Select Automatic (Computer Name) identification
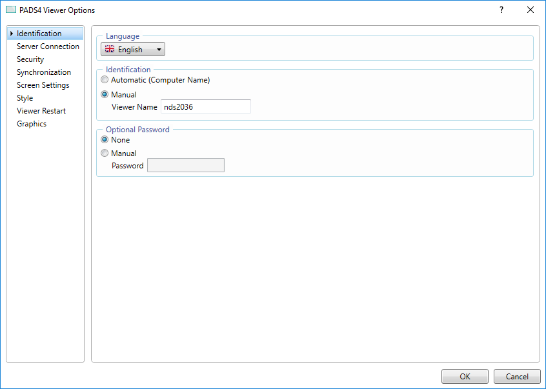The width and height of the screenshot is (546, 389). click(x=105, y=79)
